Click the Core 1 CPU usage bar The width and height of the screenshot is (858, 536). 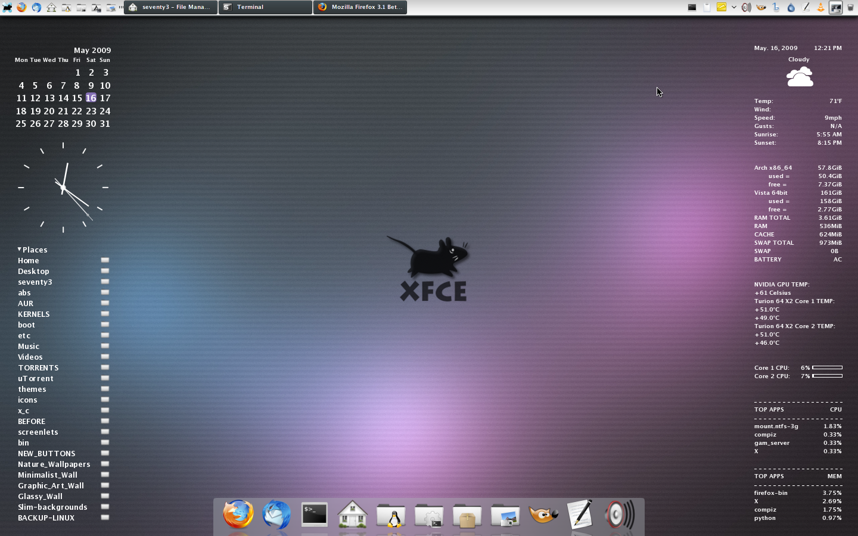[827, 367]
